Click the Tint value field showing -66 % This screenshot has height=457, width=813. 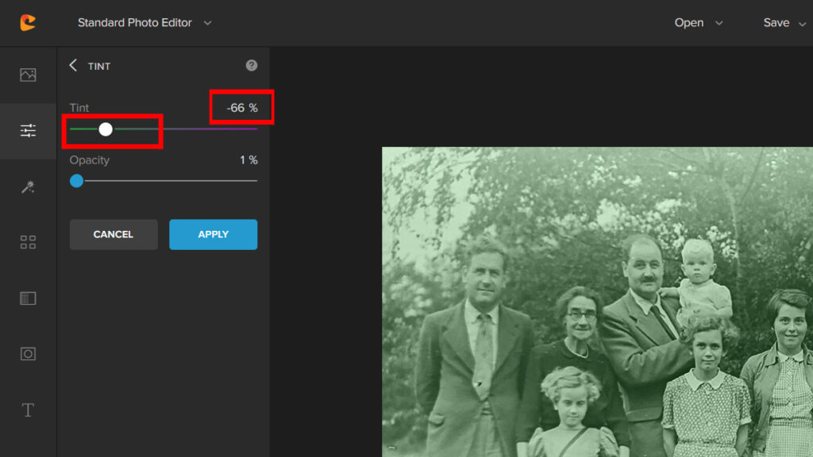[x=241, y=108]
